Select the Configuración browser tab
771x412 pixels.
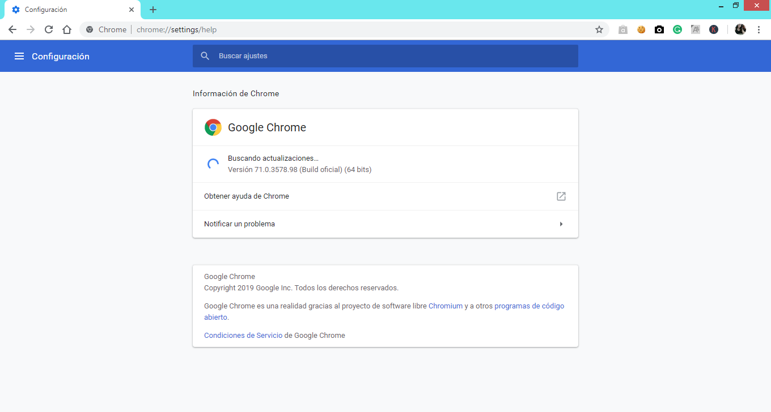click(x=68, y=10)
